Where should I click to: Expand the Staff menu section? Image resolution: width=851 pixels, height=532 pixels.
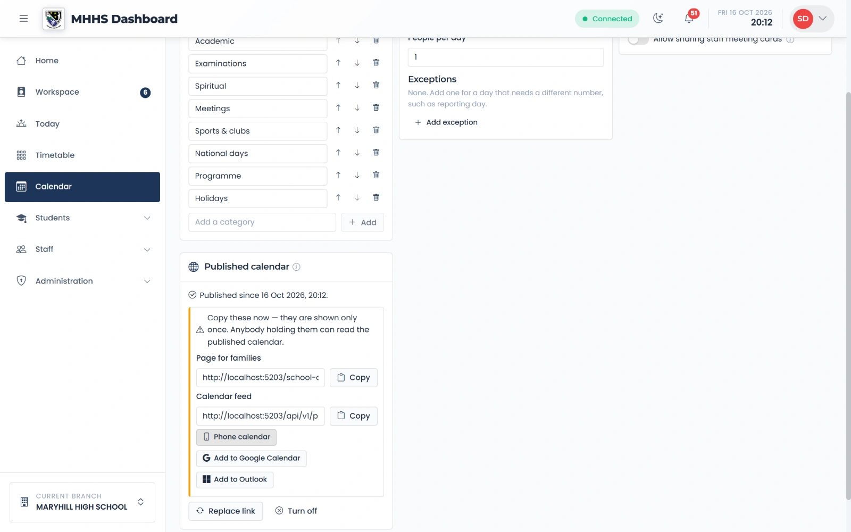(82, 249)
